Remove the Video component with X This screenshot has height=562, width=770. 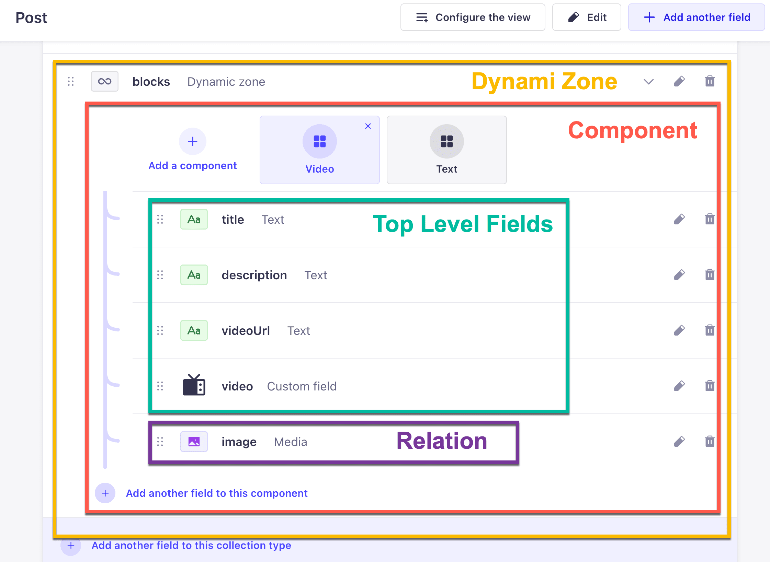pyautogui.click(x=368, y=126)
